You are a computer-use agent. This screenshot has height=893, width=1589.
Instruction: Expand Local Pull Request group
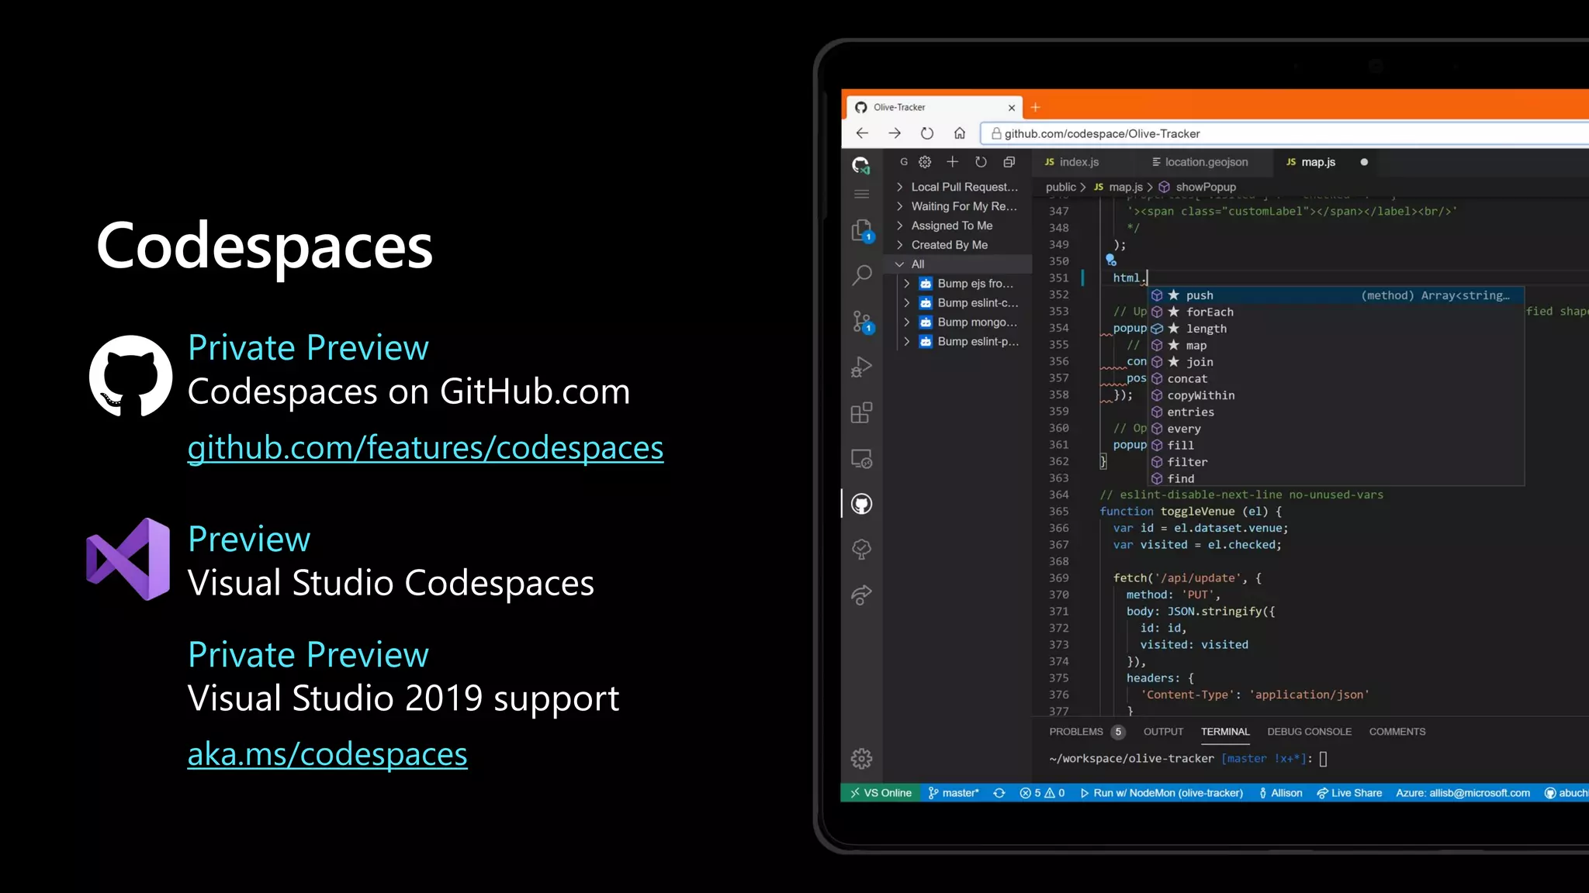[957, 187]
